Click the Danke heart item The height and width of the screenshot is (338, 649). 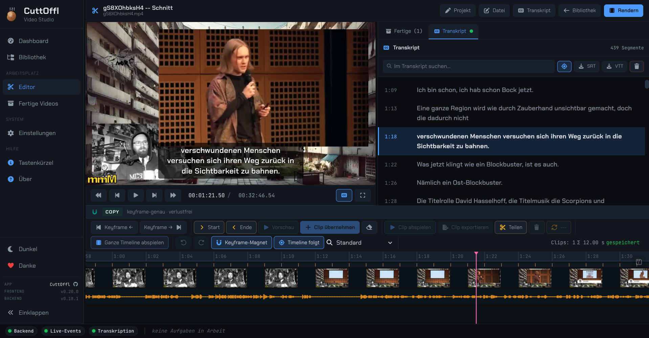(41, 266)
